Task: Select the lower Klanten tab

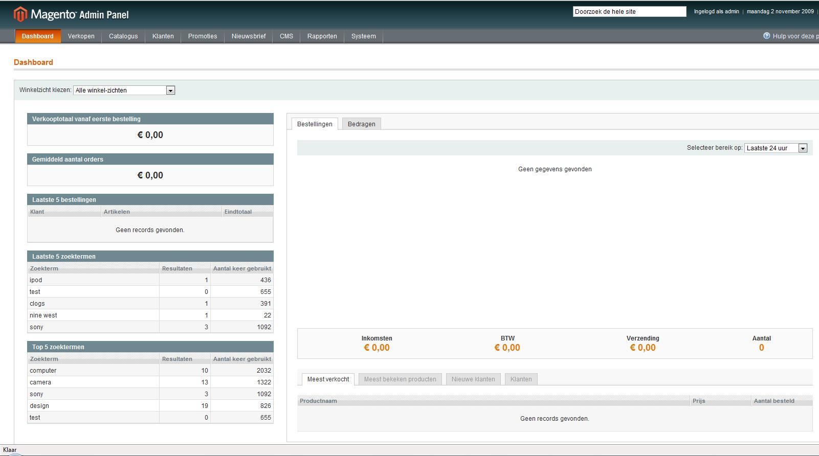Action: click(521, 379)
